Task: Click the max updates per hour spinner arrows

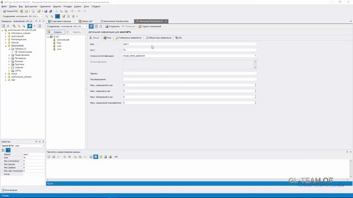Action: (255, 97)
